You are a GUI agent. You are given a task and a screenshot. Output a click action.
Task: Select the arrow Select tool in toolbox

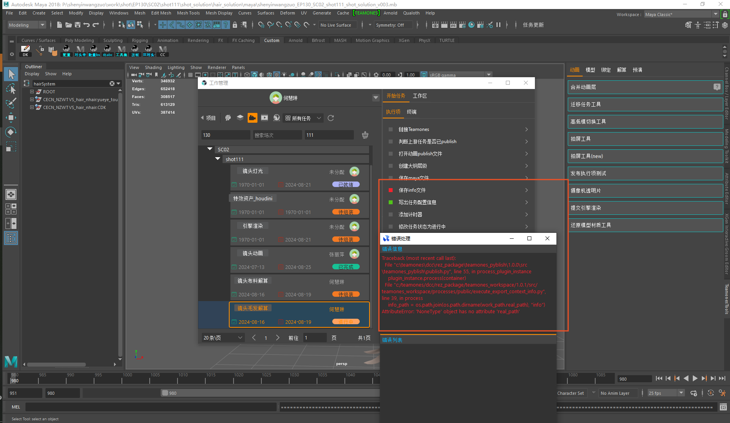pos(11,74)
